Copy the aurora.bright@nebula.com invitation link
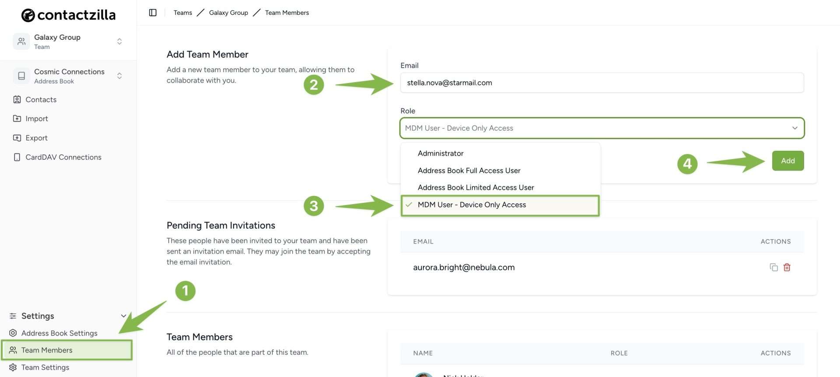 click(x=773, y=267)
